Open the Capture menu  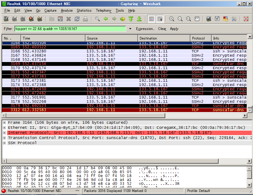pos(50,10)
